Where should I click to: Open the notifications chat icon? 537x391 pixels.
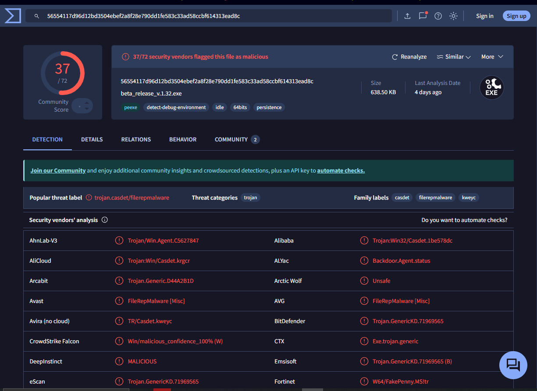pyautogui.click(x=423, y=16)
